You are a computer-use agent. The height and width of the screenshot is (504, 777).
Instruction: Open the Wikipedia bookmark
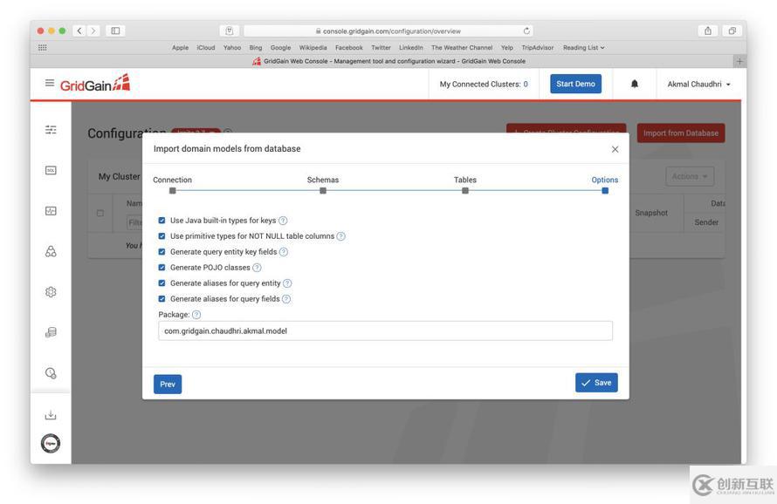[x=313, y=48]
